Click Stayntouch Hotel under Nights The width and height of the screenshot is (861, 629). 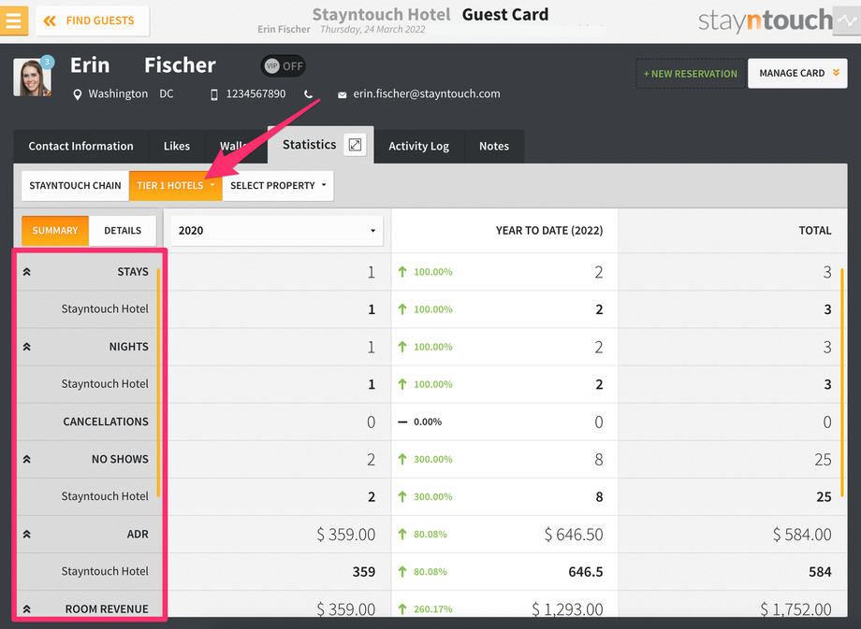(105, 384)
